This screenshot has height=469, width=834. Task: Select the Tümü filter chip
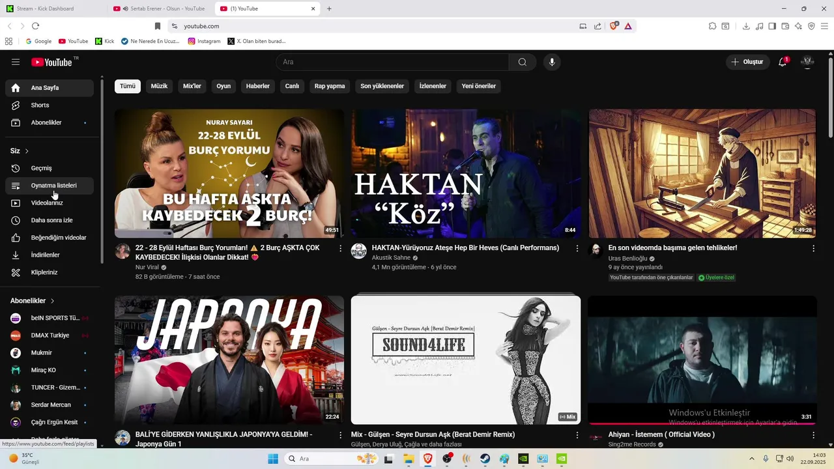coord(128,86)
